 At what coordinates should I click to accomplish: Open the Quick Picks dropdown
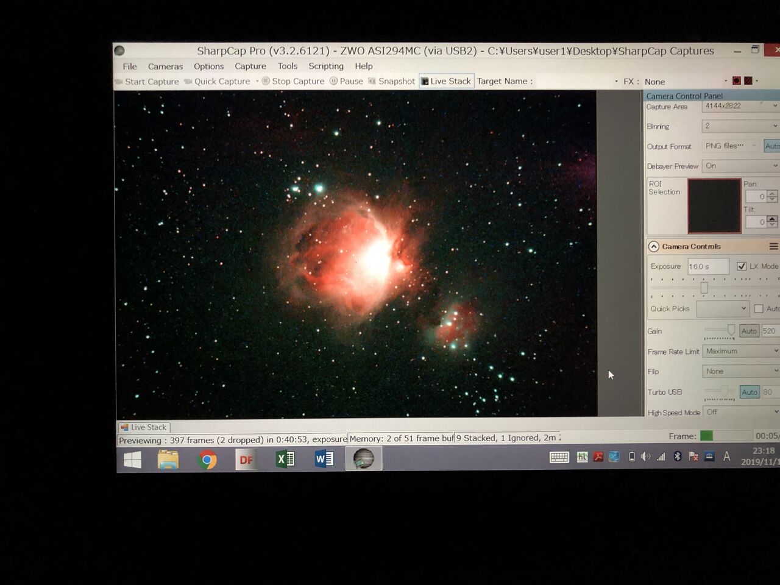tap(723, 309)
